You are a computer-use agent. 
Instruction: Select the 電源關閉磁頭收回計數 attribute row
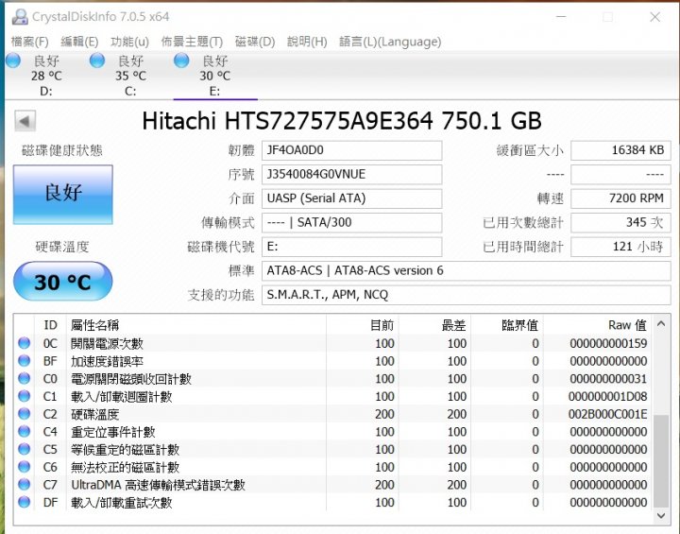(x=333, y=379)
